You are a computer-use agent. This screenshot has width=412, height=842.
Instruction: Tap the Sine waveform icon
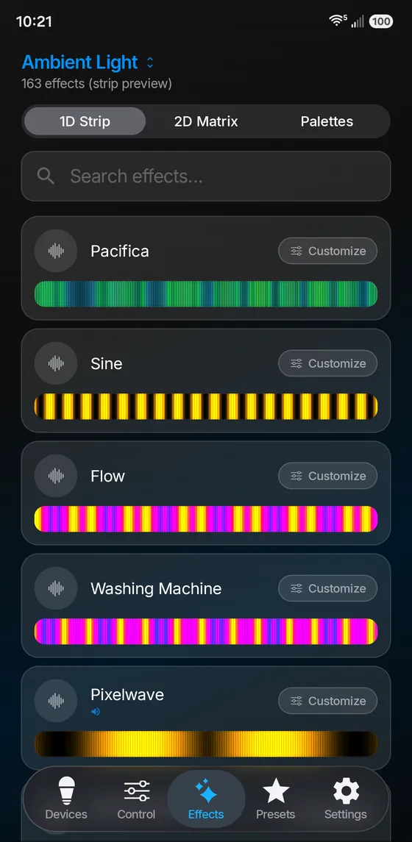pos(56,363)
